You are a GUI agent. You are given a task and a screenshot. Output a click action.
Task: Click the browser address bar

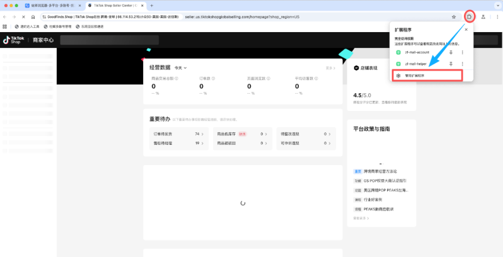pos(252,17)
